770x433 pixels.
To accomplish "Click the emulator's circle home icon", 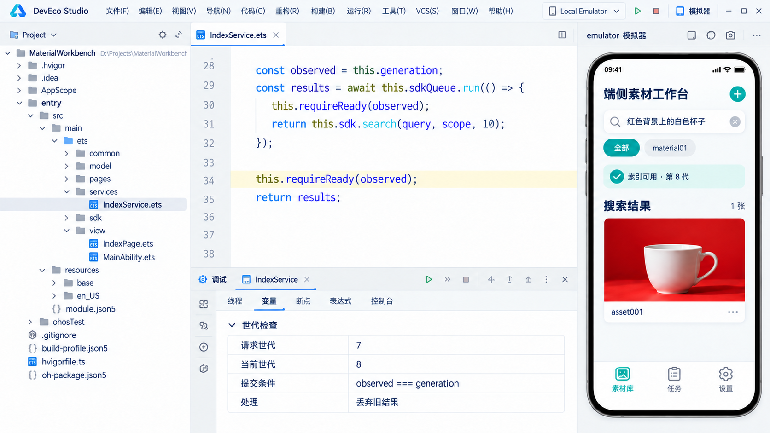I will pyautogui.click(x=711, y=35).
